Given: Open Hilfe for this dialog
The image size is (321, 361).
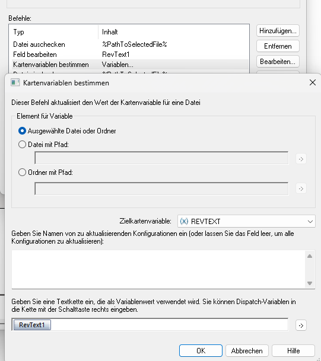Looking at the screenshot, I should (293, 351).
